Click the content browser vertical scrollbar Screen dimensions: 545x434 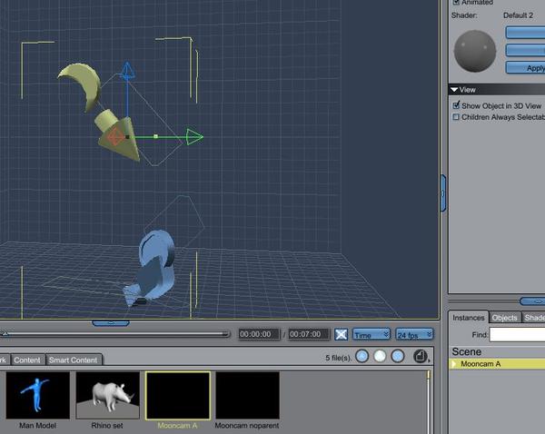pos(428,402)
